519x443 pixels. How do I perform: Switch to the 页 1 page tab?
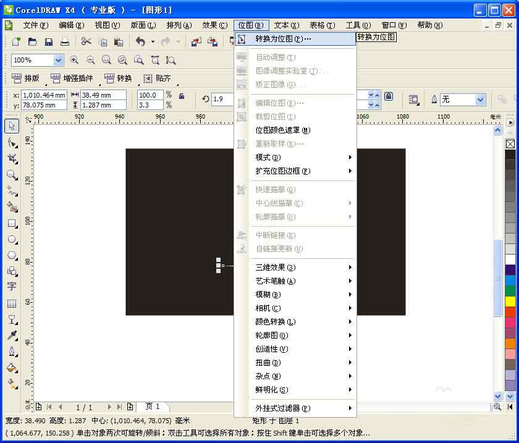153,407
